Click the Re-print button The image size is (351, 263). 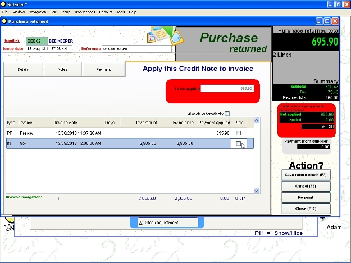coord(306,198)
